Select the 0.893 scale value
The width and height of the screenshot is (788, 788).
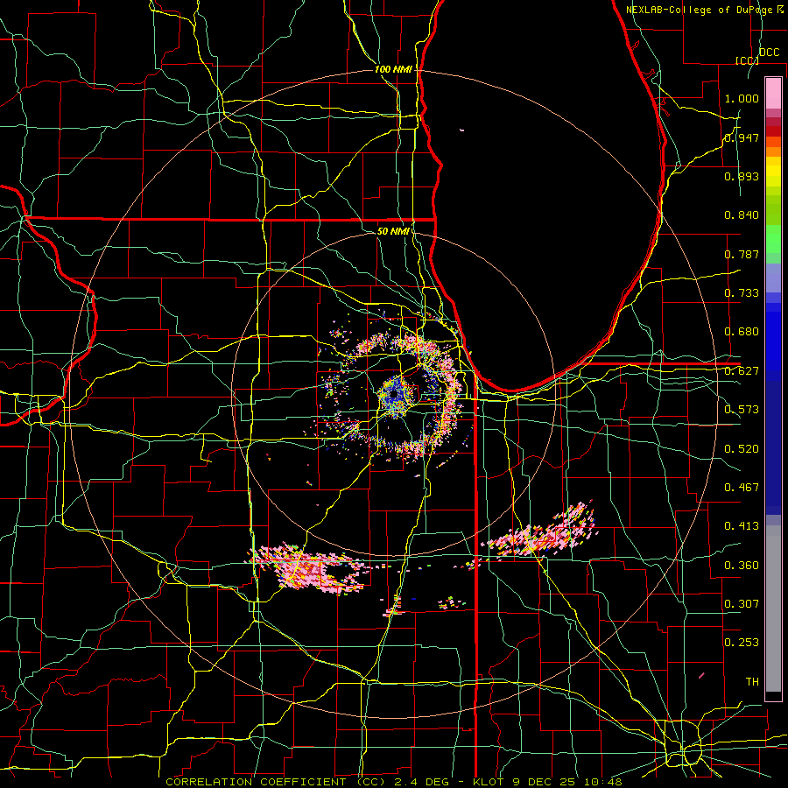click(x=742, y=176)
